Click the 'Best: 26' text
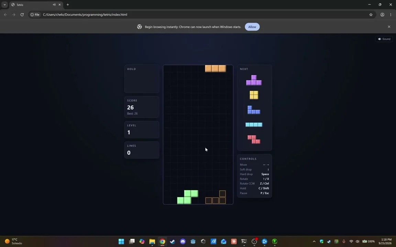This screenshot has width=396, height=247. [132, 114]
